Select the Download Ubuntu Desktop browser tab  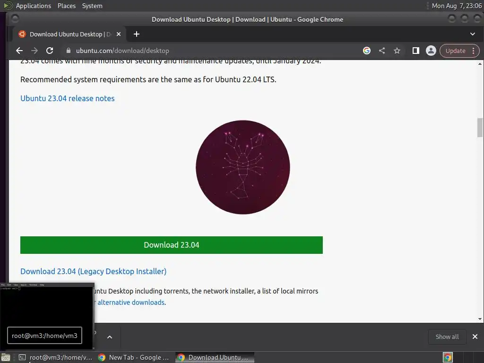coord(69,34)
